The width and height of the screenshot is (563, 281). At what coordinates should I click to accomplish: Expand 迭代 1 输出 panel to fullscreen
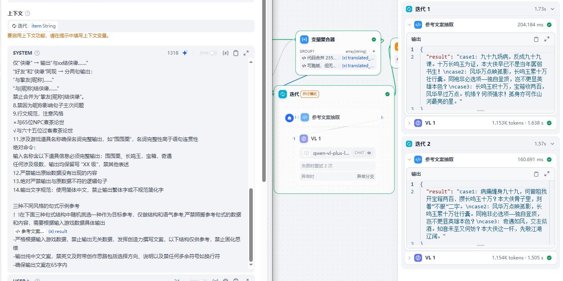click(x=547, y=39)
